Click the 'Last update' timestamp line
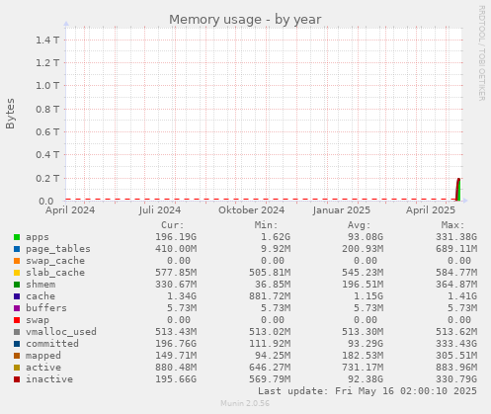Image resolution: width=491 pixels, height=414 pixels. pos(368,391)
